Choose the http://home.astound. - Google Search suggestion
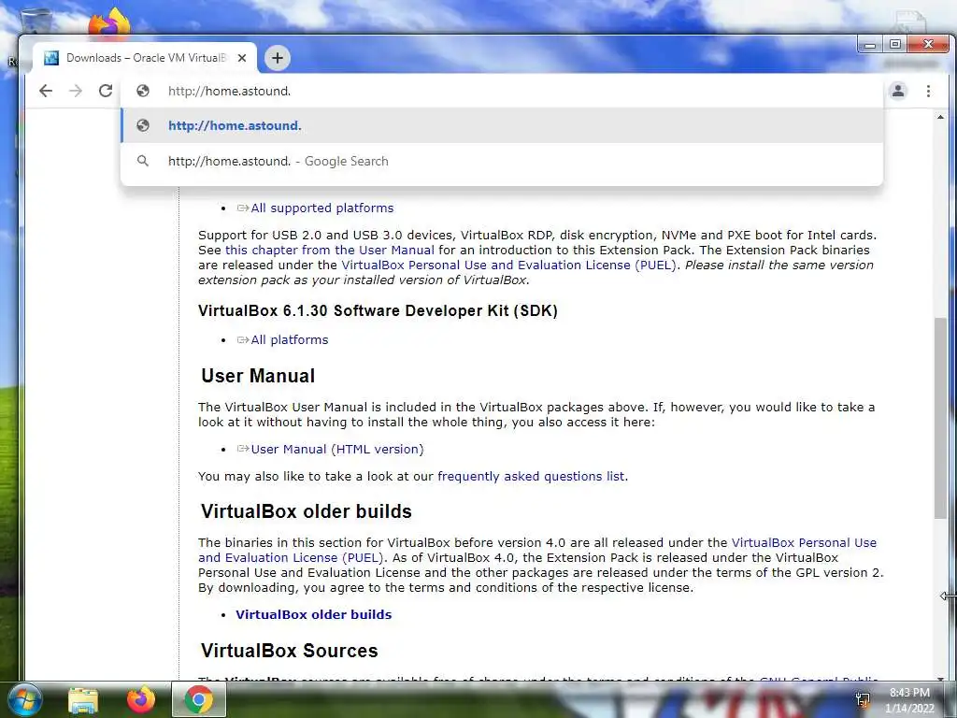957x718 pixels. click(x=502, y=161)
